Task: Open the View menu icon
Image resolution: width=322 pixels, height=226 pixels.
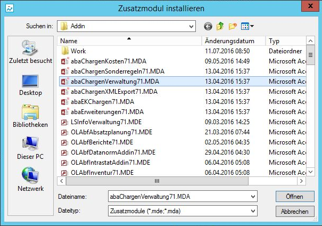Action: click(247, 26)
